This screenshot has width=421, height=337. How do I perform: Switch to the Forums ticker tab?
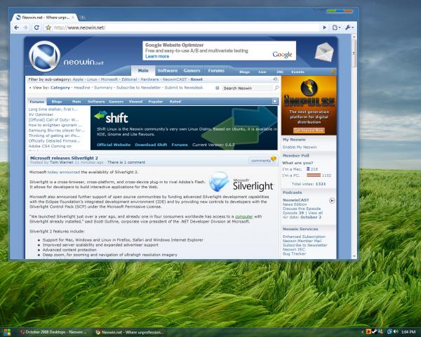pyautogui.click(x=37, y=102)
